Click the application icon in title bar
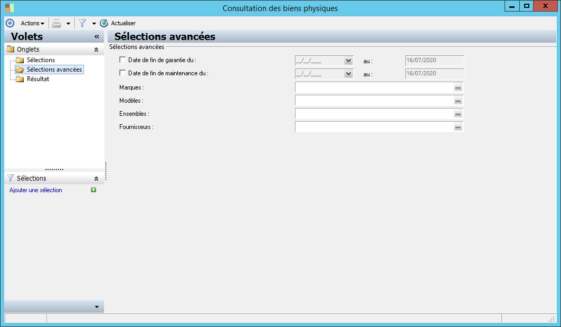Screen dimensions: 561x327 tap(9, 7)
